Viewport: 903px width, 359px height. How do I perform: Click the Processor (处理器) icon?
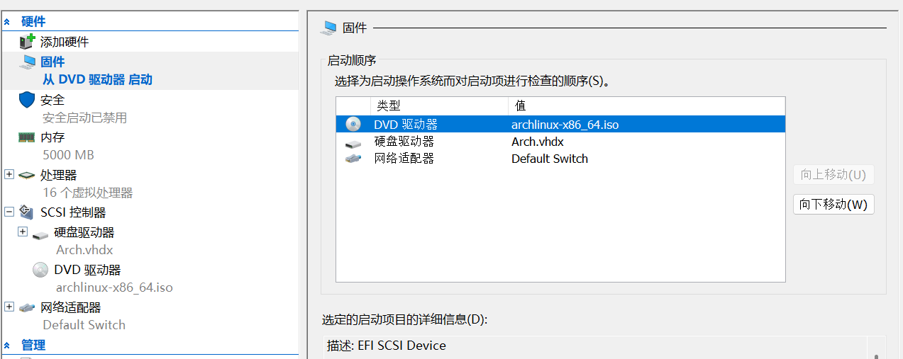(27, 175)
